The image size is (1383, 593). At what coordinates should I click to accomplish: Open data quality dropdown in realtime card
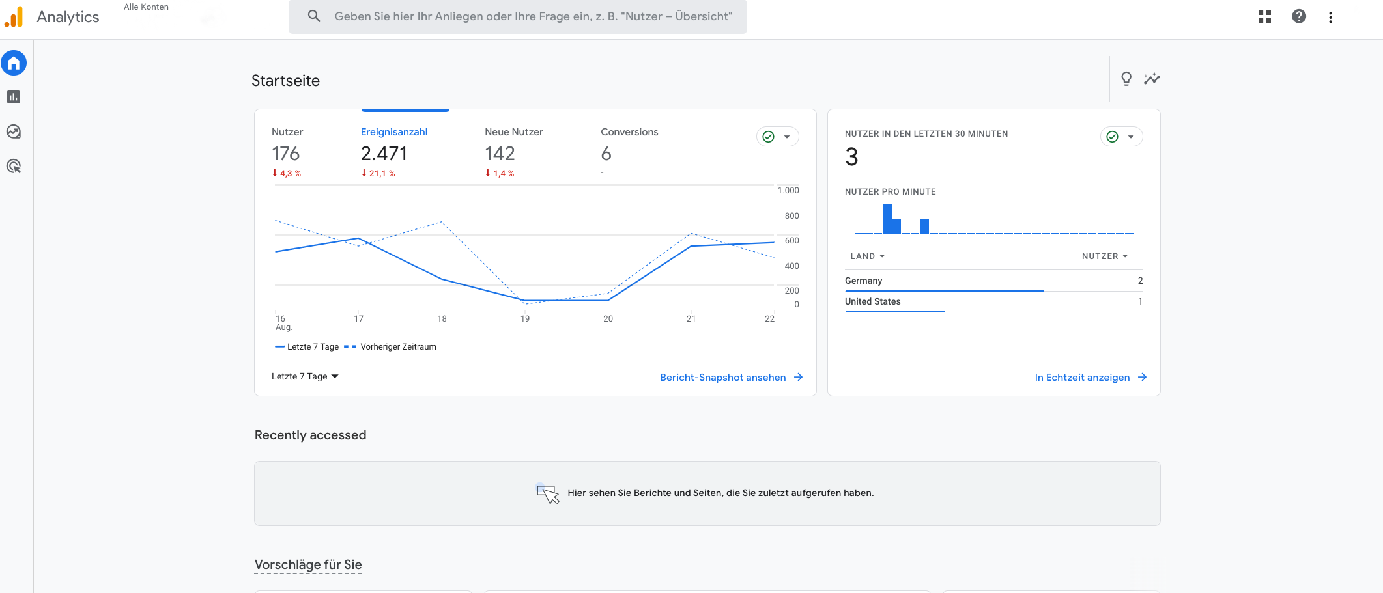coord(1121,137)
